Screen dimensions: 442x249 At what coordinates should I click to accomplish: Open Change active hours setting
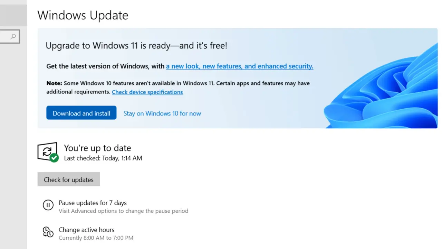pyautogui.click(x=86, y=230)
